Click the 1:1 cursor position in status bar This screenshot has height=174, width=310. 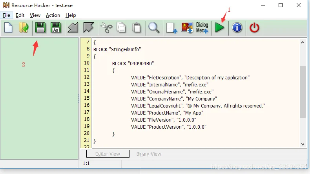pyautogui.click(x=86, y=163)
